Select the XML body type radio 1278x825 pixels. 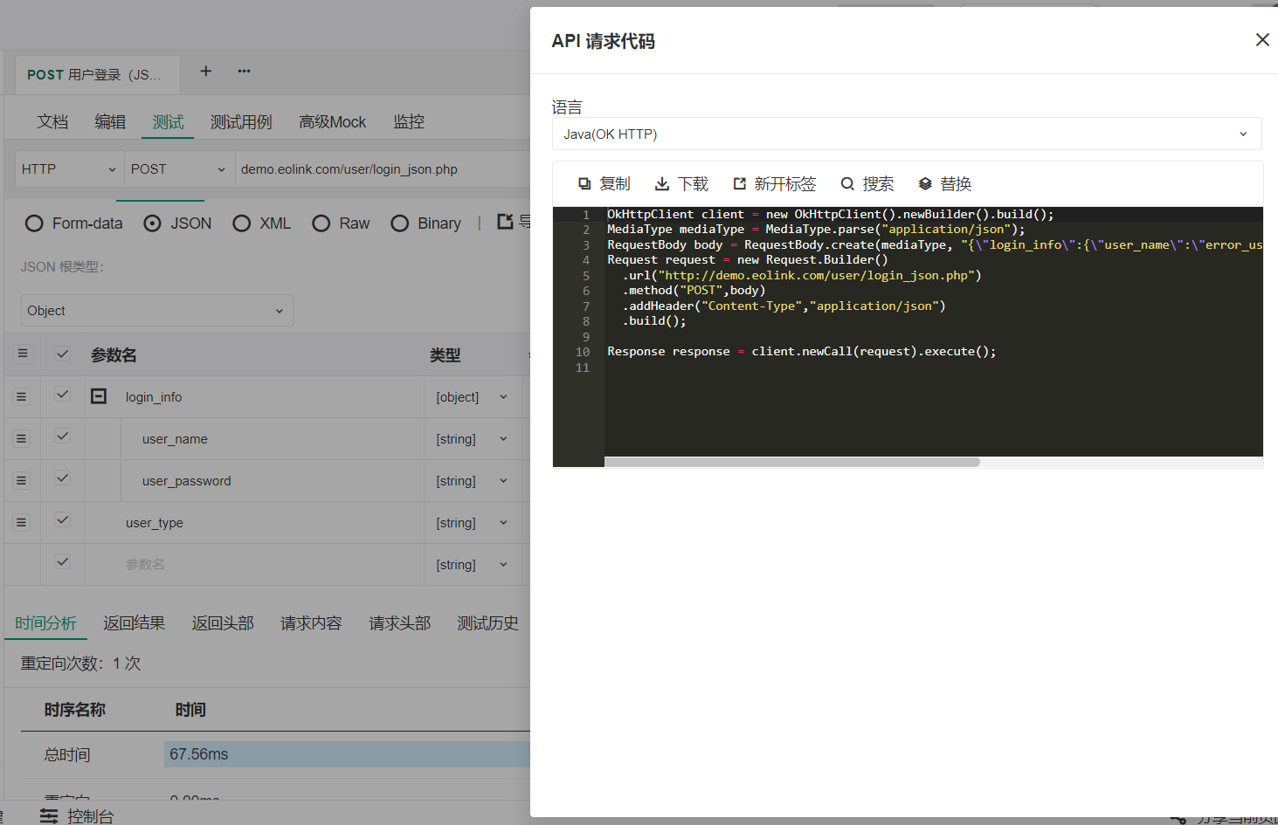click(242, 223)
